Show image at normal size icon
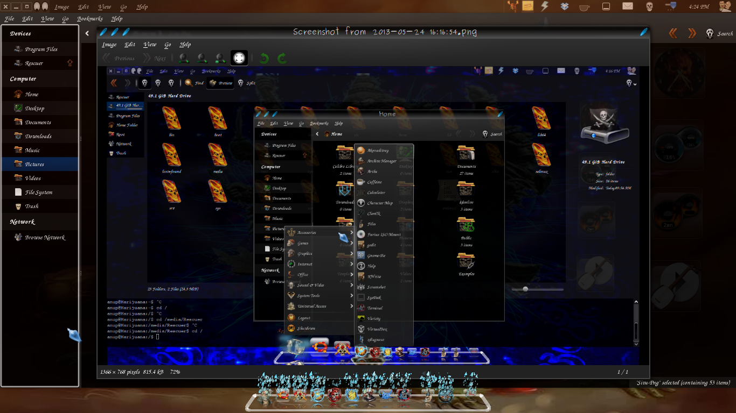Screen dimensions: 736x413 click(x=220, y=58)
